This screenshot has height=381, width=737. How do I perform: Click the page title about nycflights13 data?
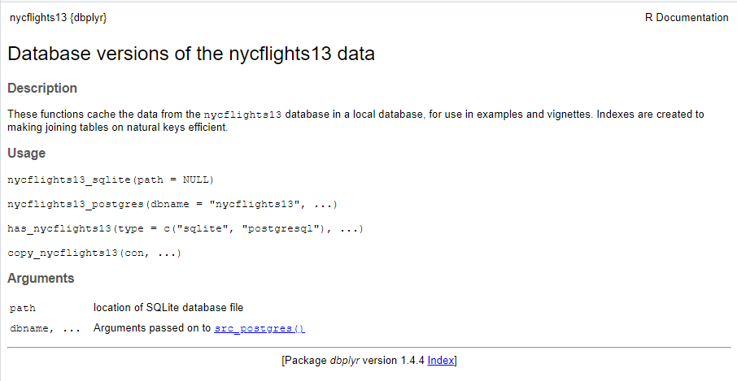coord(191,54)
